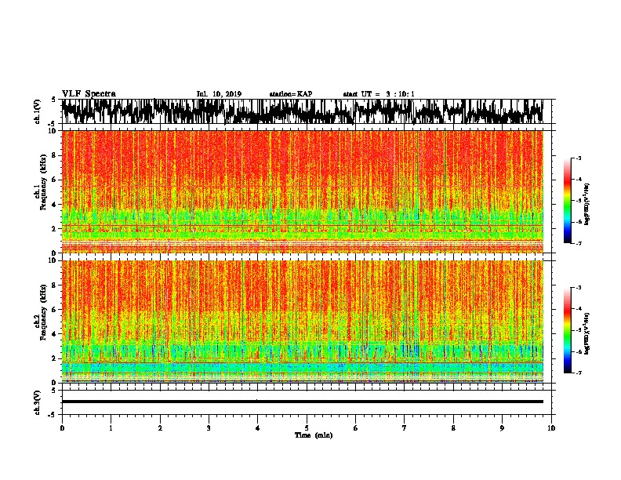This screenshot has width=621, height=480.
Task: Click the ch.2 frequency tick label "8"
Action: point(54,285)
